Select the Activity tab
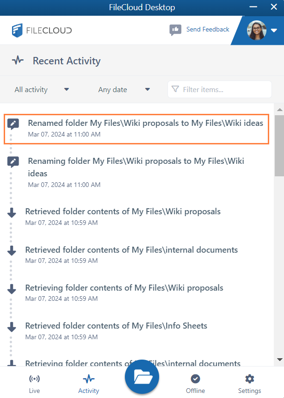Image resolution: width=284 pixels, height=398 pixels. coord(88,384)
